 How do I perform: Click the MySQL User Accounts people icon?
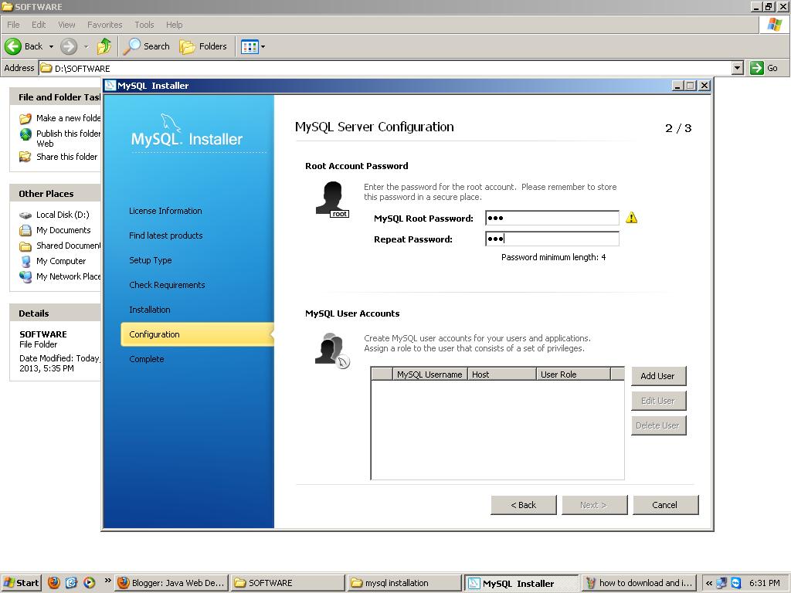click(330, 349)
